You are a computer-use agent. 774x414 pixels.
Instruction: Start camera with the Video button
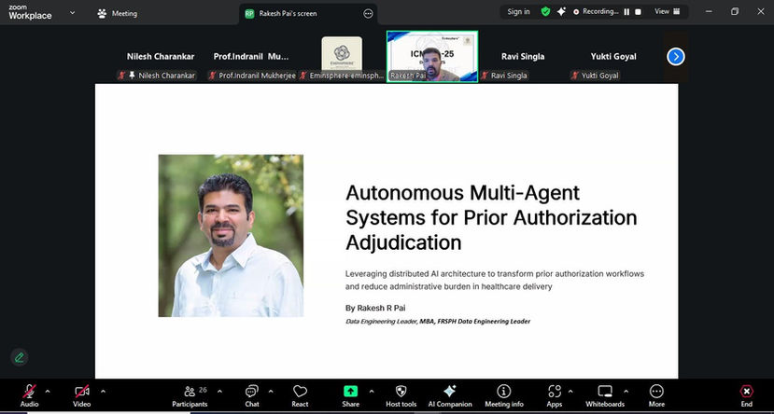coord(82,395)
